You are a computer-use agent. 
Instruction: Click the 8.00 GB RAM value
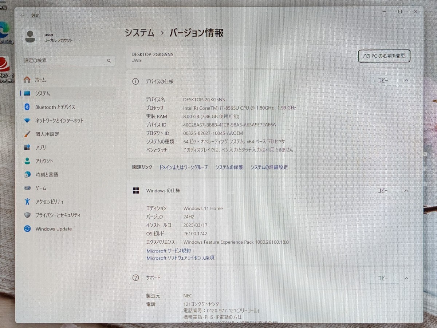coord(212,116)
